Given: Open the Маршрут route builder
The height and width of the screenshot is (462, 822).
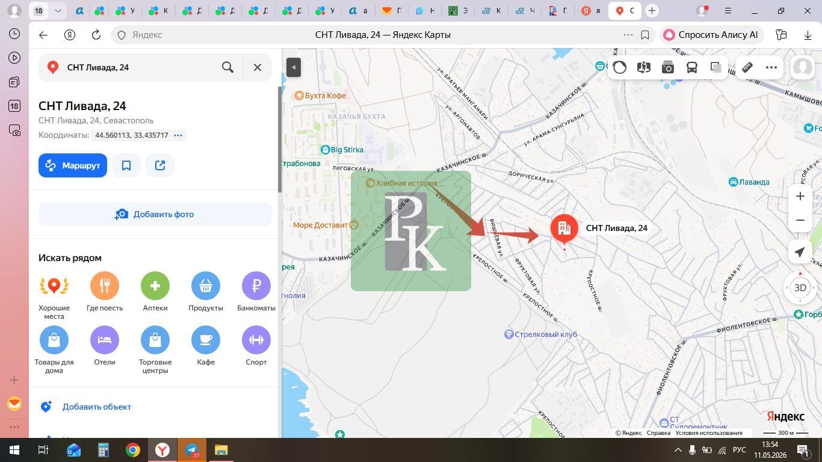Looking at the screenshot, I should pyautogui.click(x=73, y=165).
